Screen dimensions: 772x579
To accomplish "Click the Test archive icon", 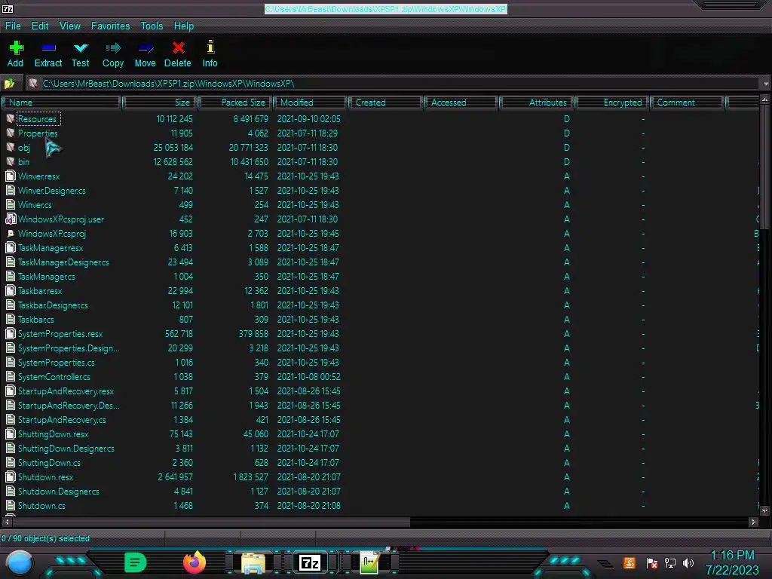I will (x=81, y=47).
